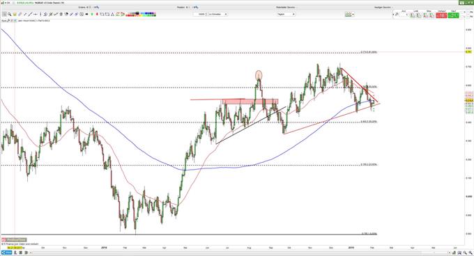
Task: Click the zoom icon at bottom right corner
Action: pyautogui.click(x=471, y=253)
